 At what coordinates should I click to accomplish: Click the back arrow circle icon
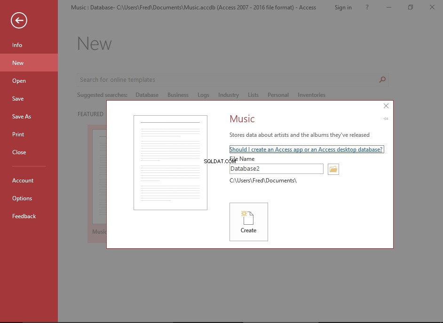(x=19, y=20)
